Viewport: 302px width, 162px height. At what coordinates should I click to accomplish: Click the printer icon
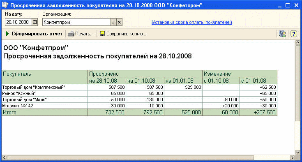(71, 34)
